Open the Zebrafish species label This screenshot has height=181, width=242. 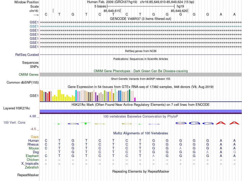coord(32,167)
